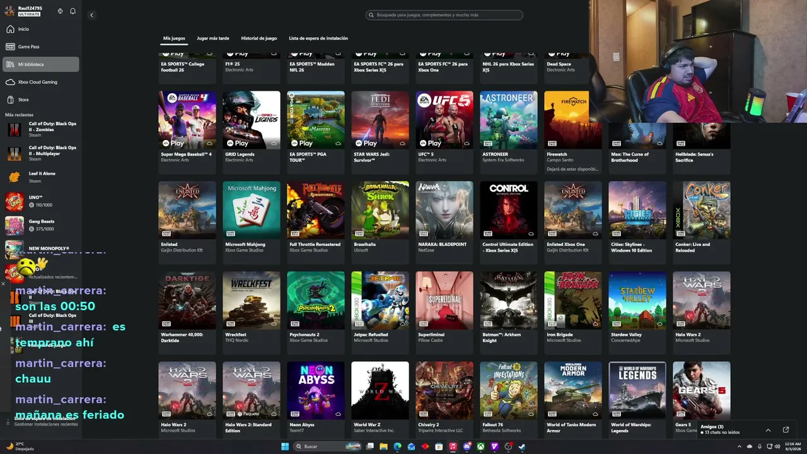Open Microsoft Mahjong game tile
Screen dimensions: 807x454
tap(252, 223)
